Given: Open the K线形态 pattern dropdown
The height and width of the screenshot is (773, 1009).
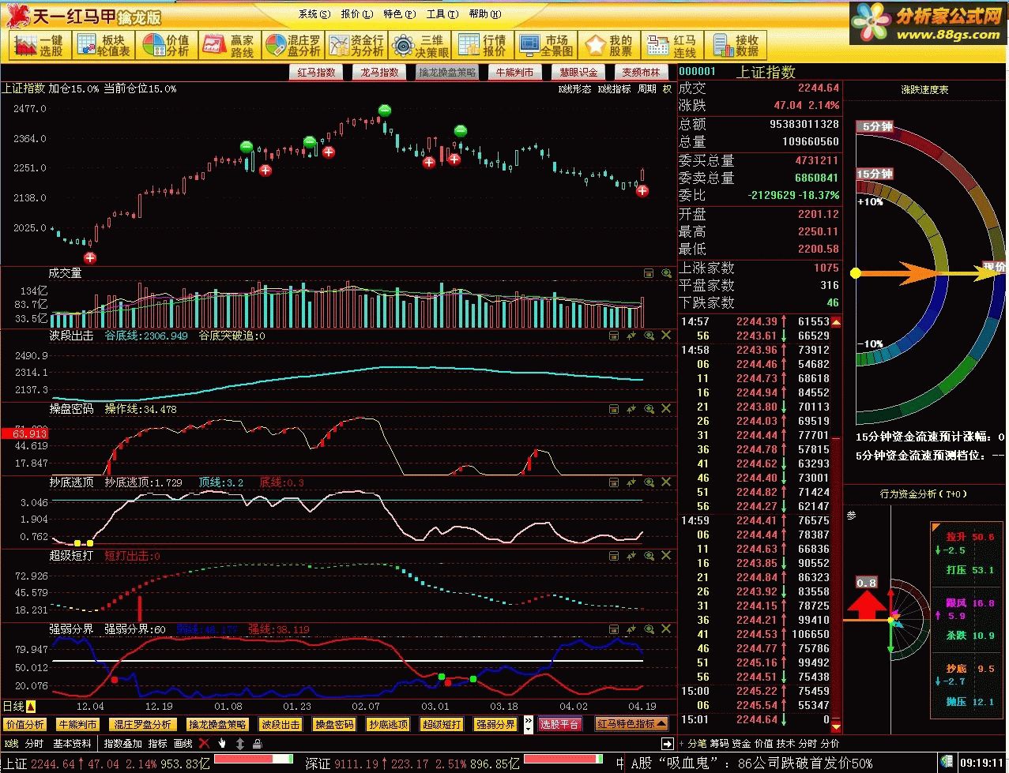Looking at the screenshot, I should tap(574, 89).
